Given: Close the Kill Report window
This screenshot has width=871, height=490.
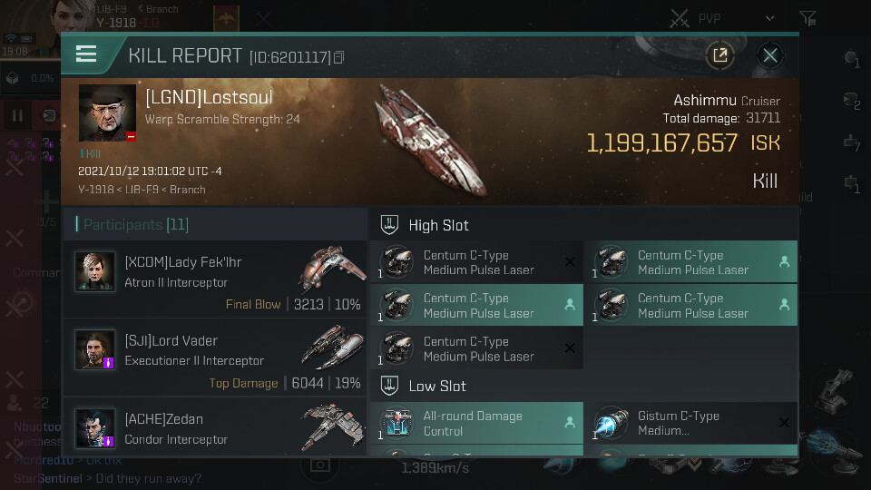Looking at the screenshot, I should coord(770,55).
